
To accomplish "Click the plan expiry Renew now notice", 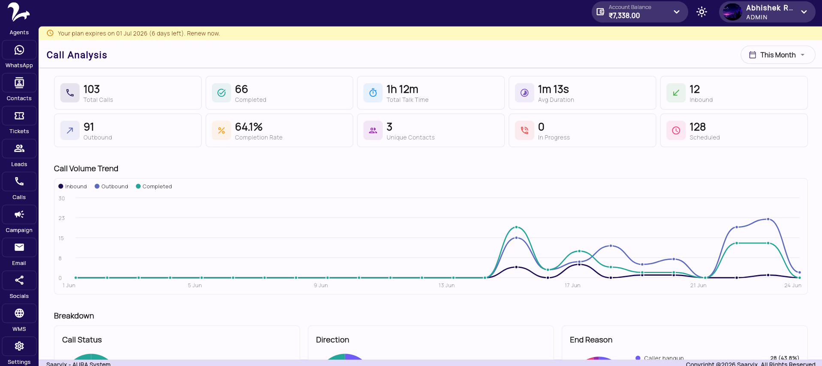I will (x=139, y=33).
